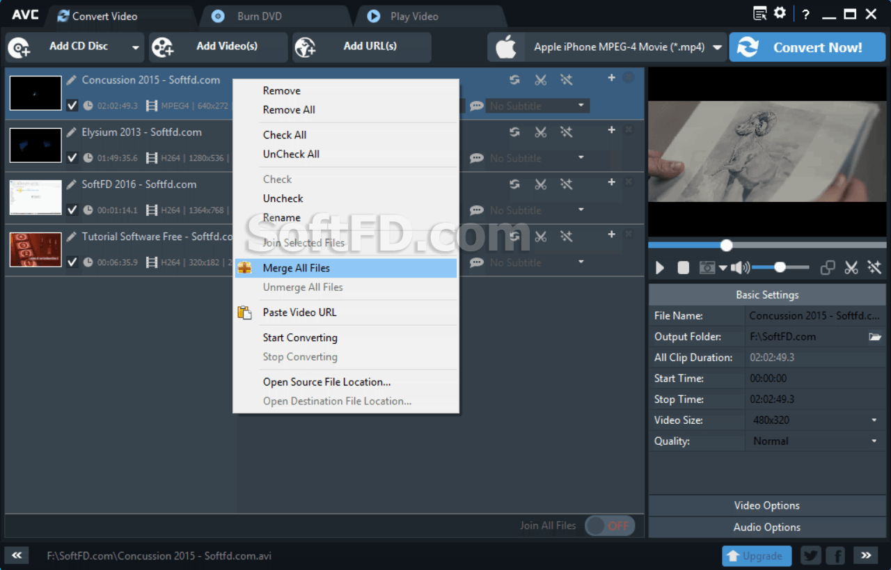Take a snapshot with the camera icon

(707, 268)
